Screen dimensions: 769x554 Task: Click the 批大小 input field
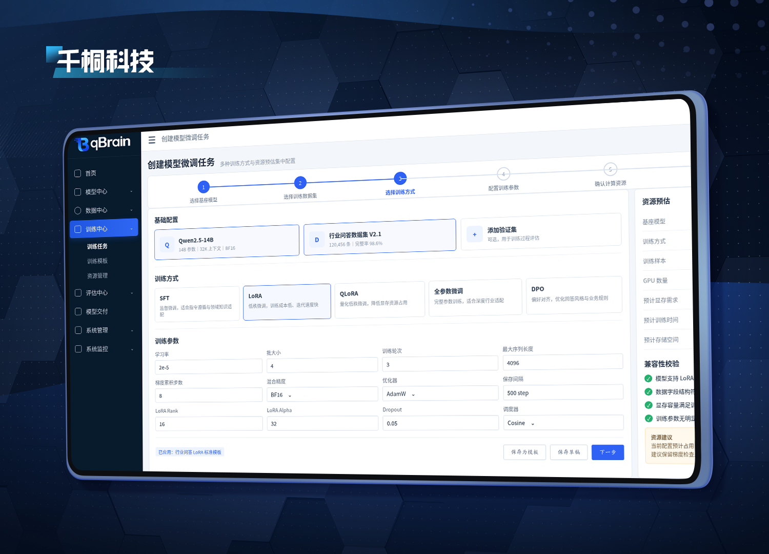coord(322,365)
